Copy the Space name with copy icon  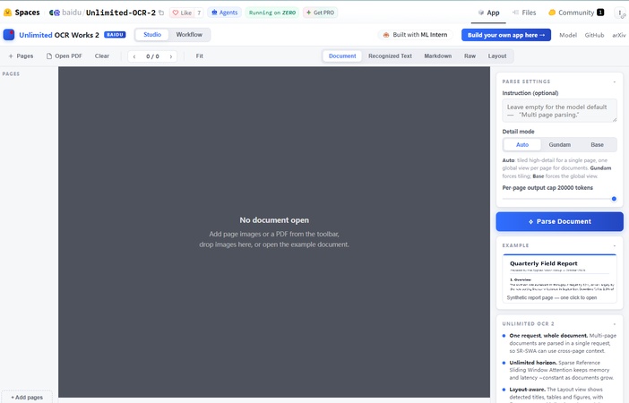[161, 13]
